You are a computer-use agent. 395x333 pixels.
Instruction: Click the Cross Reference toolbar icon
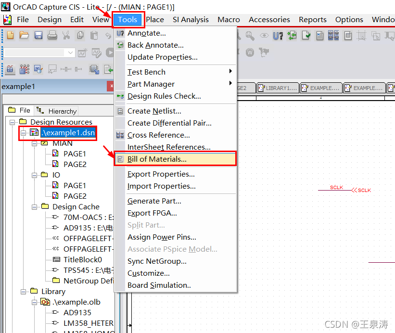(333, 36)
